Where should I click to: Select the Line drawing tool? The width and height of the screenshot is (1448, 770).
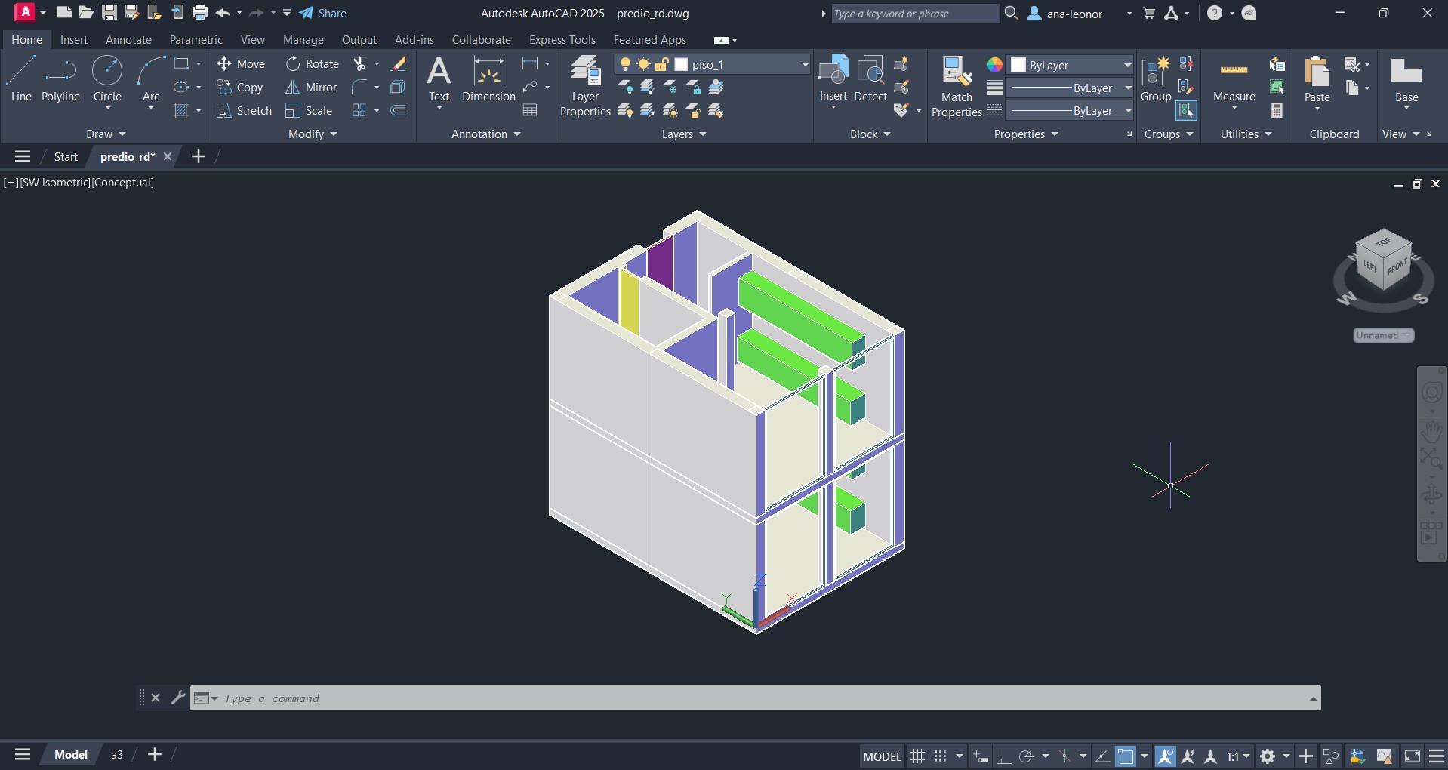(x=21, y=79)
